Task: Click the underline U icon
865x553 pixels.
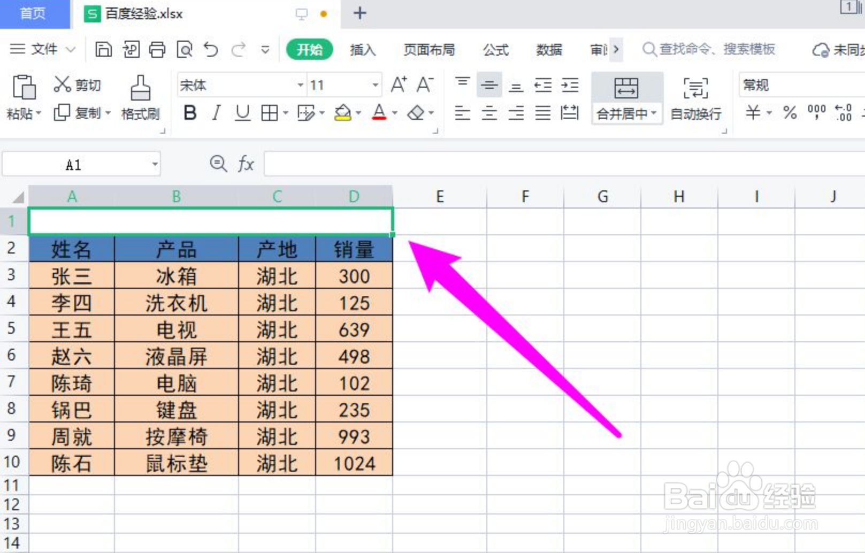Action: 242,112
